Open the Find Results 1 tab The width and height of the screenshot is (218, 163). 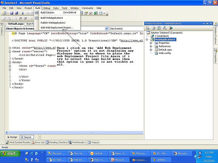tap(78, 143)
